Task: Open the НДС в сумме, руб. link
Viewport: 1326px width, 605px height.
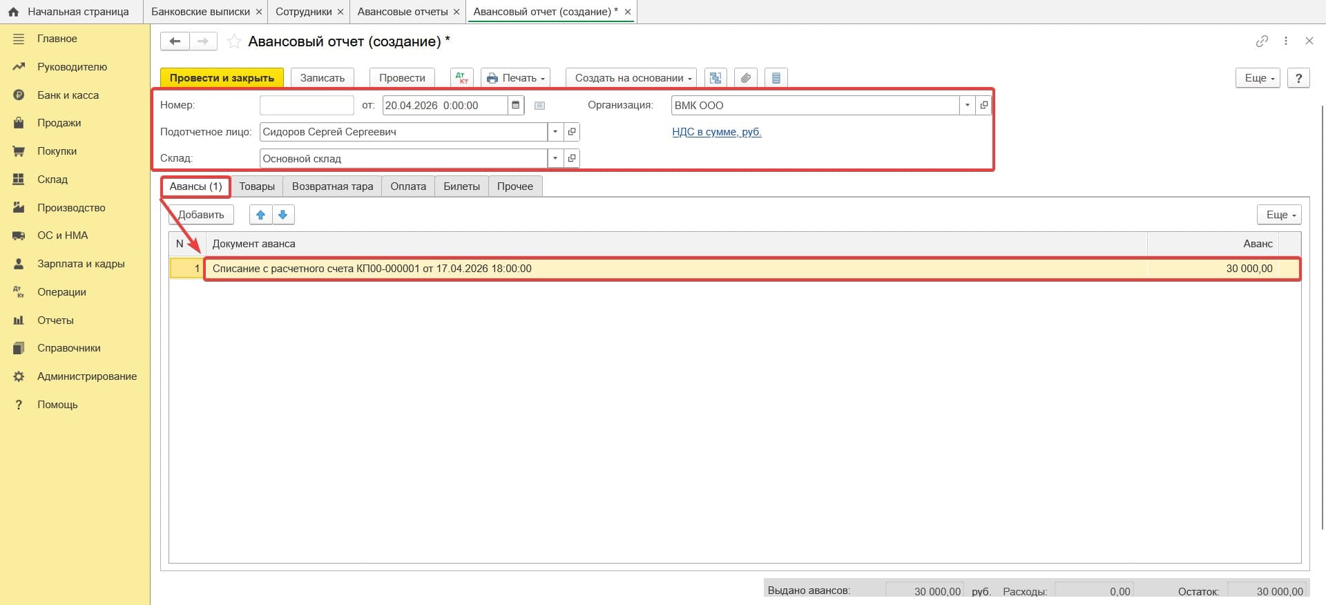Action: click(x=717, y=132)
